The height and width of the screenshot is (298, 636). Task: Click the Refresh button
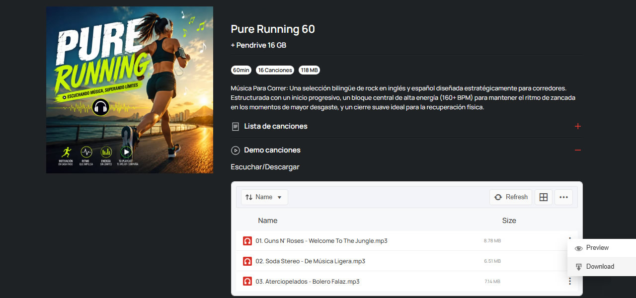pos(511,197)
